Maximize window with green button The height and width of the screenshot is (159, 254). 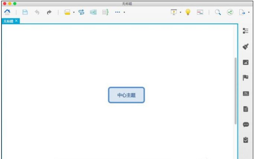click(x=15, y=3)
